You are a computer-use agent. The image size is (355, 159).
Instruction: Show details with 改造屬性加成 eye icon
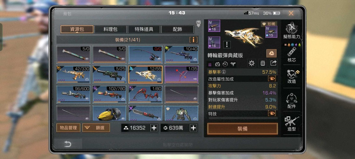point(272,79)
